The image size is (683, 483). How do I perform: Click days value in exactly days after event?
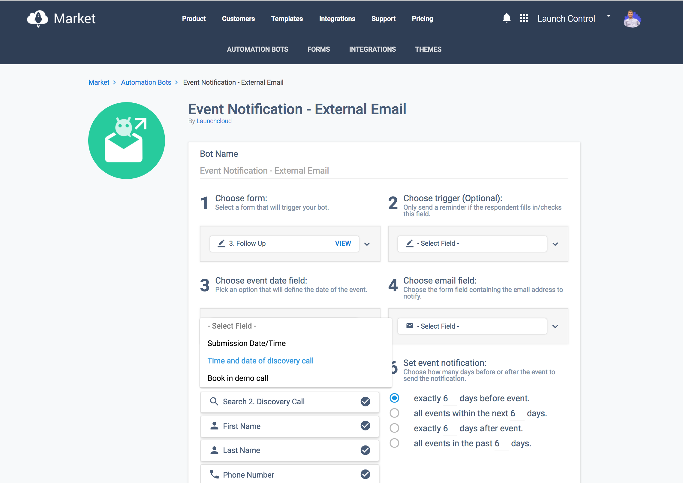coord(450,428)
